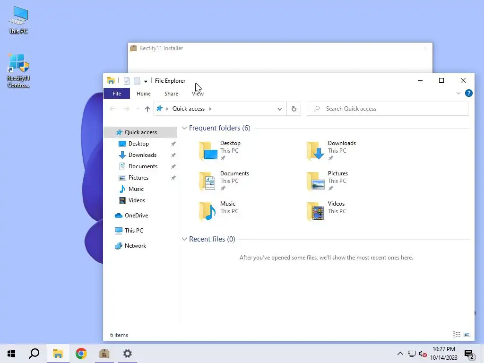Go forward with the Forward arrow

127,109
